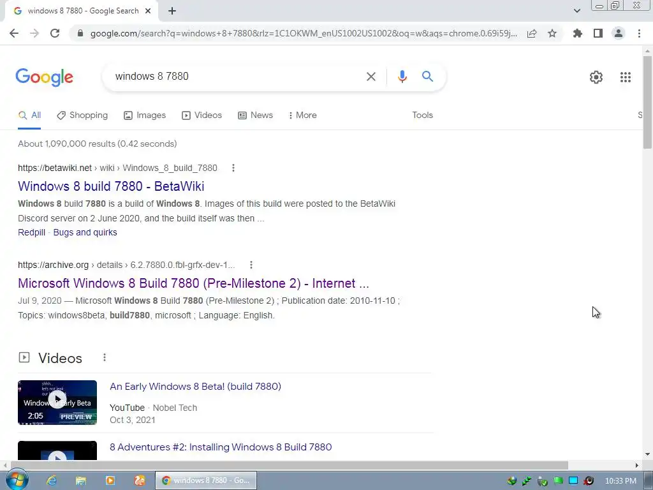This screenshot has width=653, height=490.
Task: Open a new tab with plus button
Action: [x=172, y=11]
